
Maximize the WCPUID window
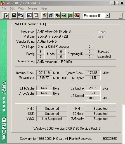[117, 3]
